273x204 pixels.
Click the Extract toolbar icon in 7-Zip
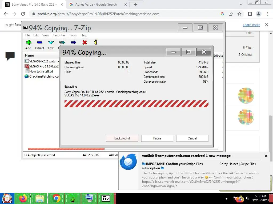(x=39, y=45)
